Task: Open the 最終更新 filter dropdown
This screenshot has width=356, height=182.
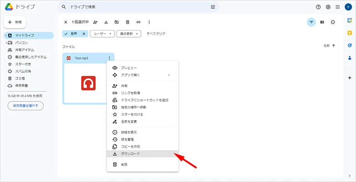Action: pyautogui.click(x=129, y=34)
